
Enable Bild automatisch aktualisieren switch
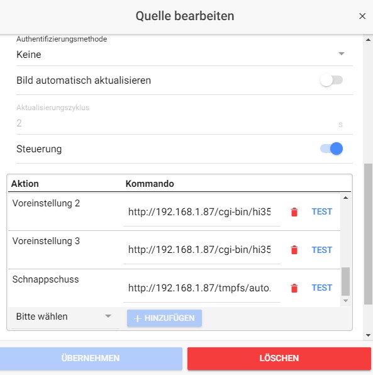click(331, 81)
